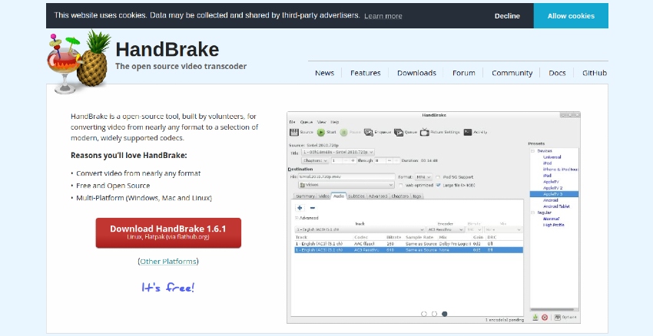Decrease the ending chapter number
Image resolution: width=653 pixels, height=336 pixels.
coord(389,160)
